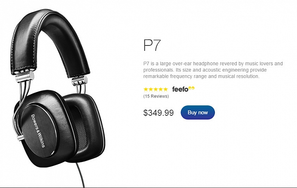Viewport: 297px width, 188px height.
Task: Click the Bowers & Wilkins earcup plate
Action: click(x=38, y=131)
